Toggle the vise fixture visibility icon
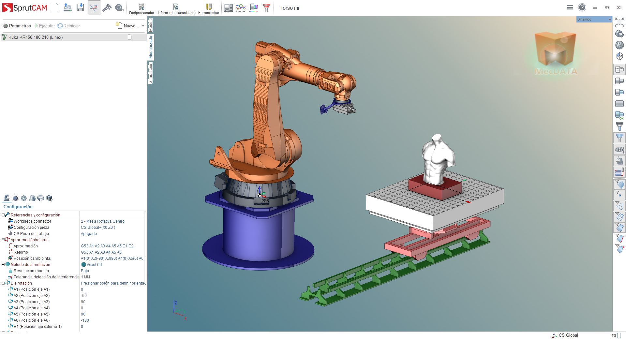626x339 pixels. [619, 150]
